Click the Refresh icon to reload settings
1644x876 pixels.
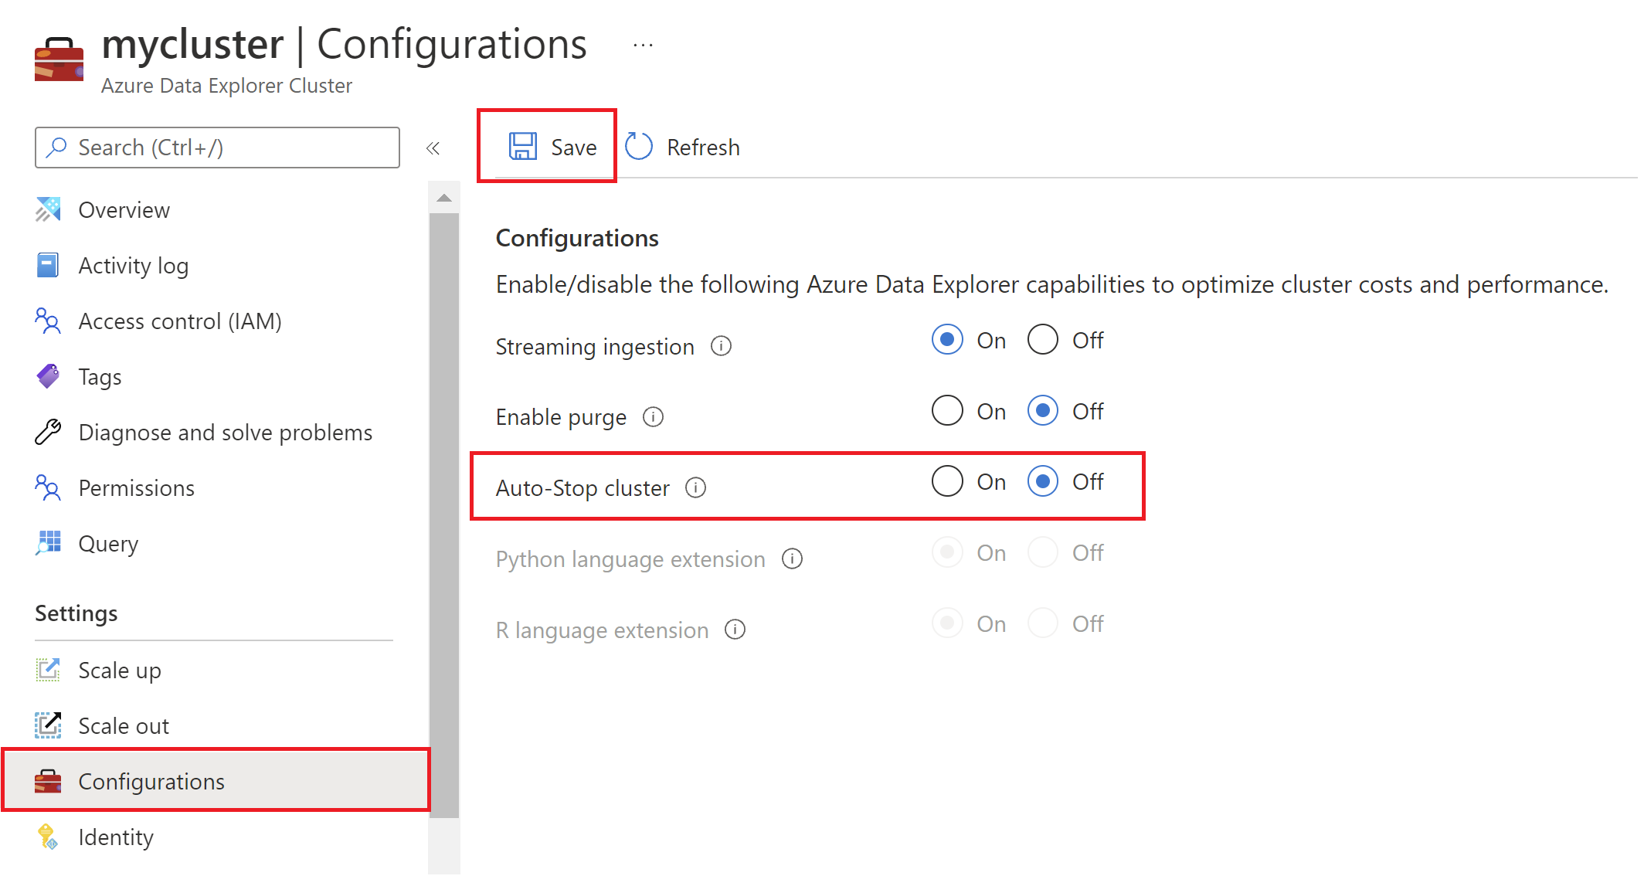click(x=643, y=147)
